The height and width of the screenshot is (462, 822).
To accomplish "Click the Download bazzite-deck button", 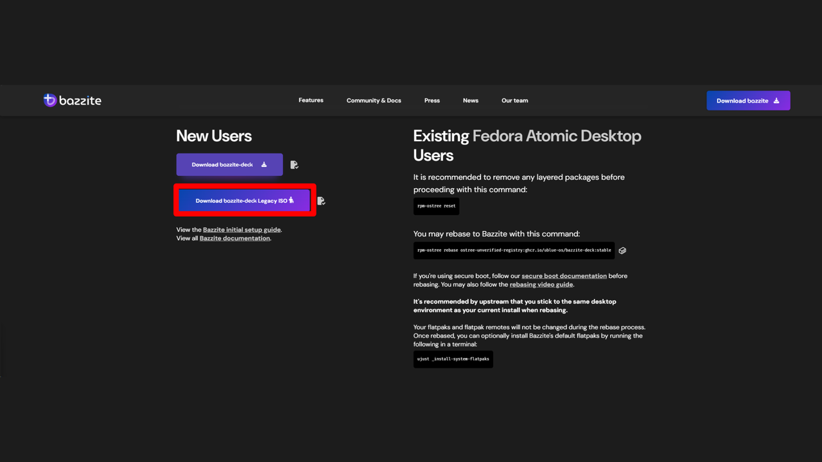I will [230, 165].
